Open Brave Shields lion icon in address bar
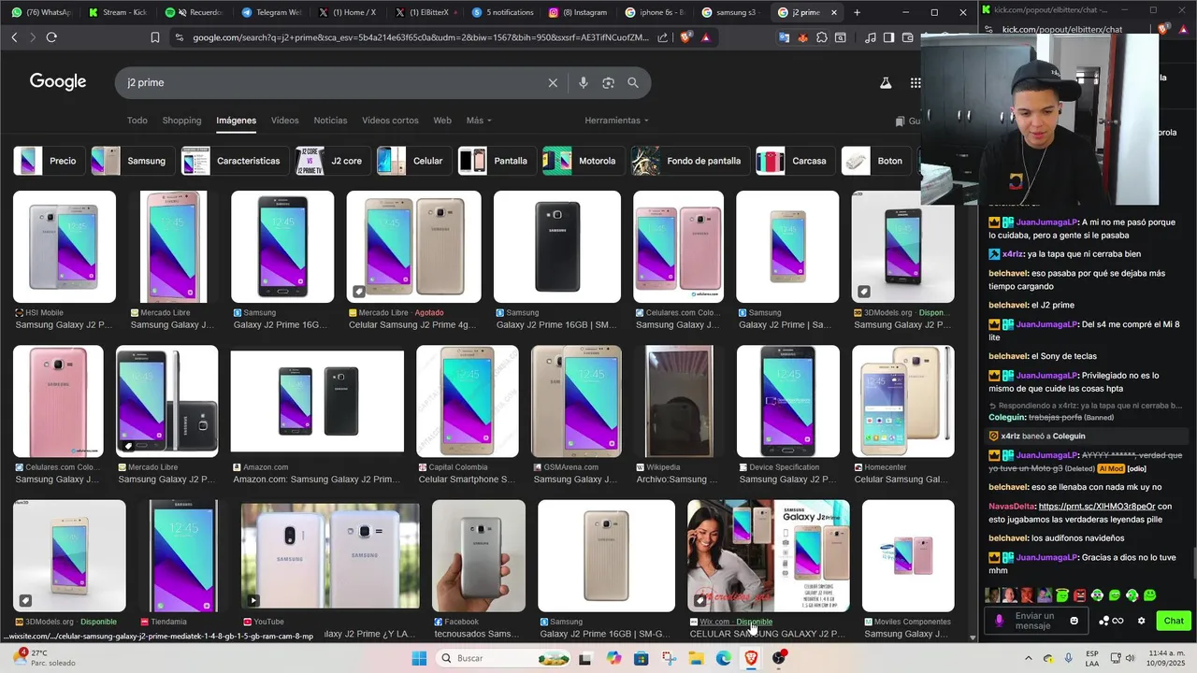The image size is (1197, 673). (x=685, y=37)
